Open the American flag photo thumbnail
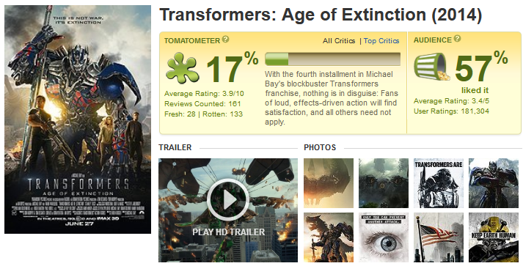This screenshot has height=266, width=523. tap(439, 237)
